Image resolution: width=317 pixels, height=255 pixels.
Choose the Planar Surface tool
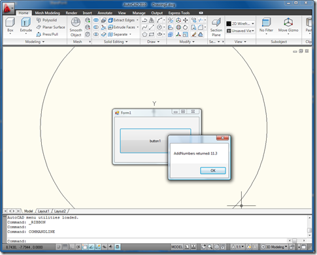(x=50, y=27)
